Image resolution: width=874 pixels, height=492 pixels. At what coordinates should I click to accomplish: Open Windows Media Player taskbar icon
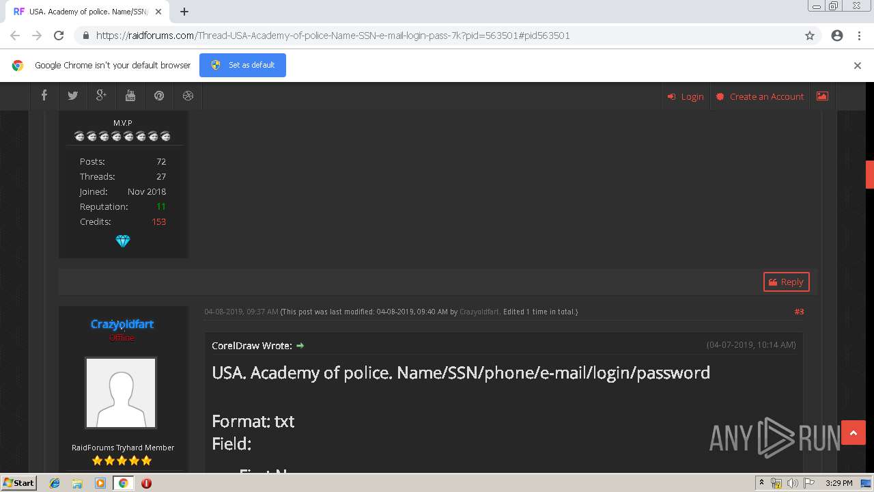pyautogui.click(x=100, y=483)
